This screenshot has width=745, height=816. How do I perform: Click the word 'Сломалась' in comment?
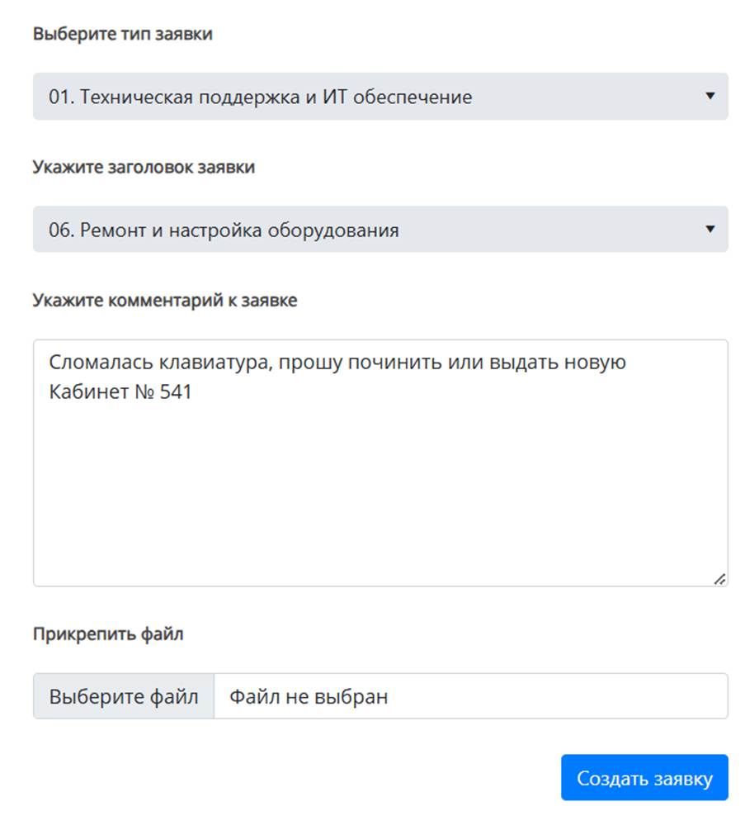click(90, 363)
